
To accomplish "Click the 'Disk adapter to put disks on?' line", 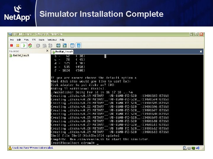I will (x=83, y=85).
